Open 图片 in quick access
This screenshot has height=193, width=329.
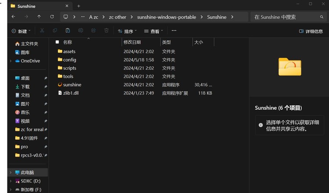pyautogui.click(x=22, y=104)
